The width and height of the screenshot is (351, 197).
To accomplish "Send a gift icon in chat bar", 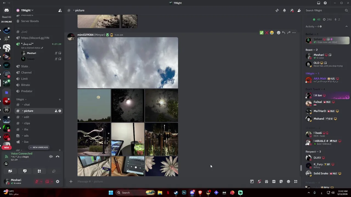I will [x=267, y=181].
